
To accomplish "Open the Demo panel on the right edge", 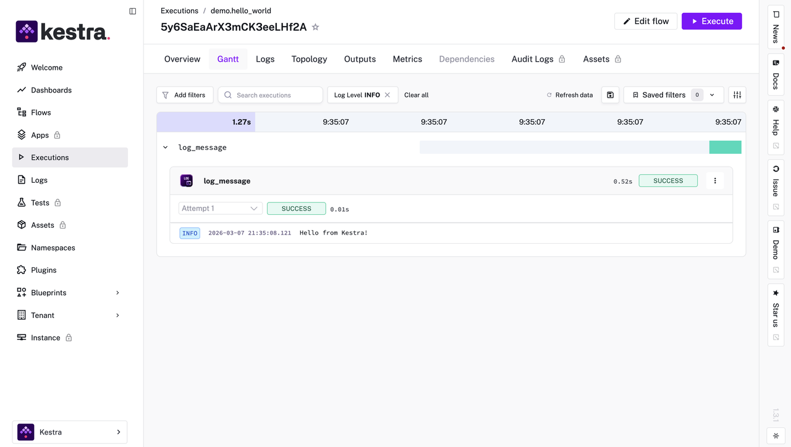I will coord(776,244).
